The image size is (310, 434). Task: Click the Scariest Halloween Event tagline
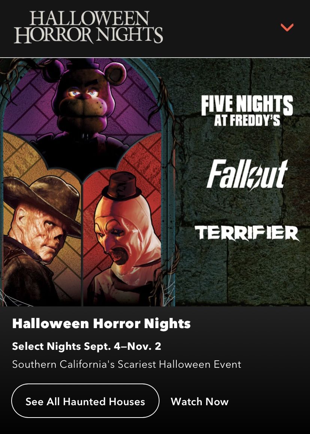[127, 364]
